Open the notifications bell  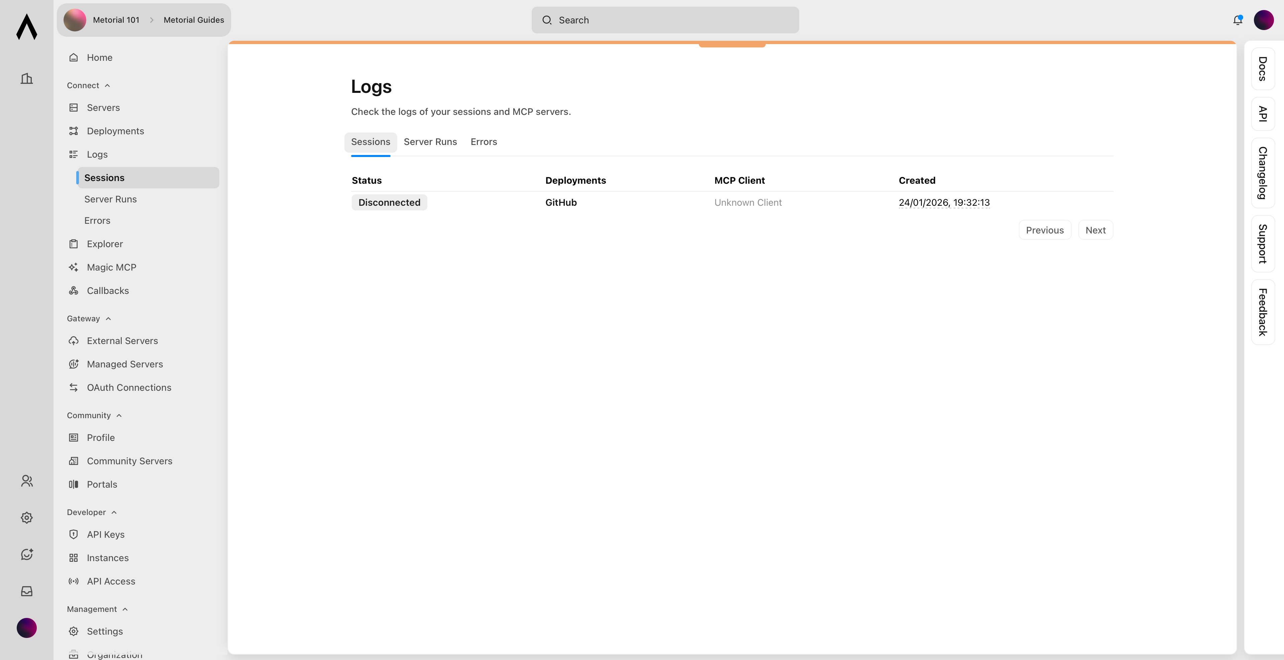pos(1237,20)
